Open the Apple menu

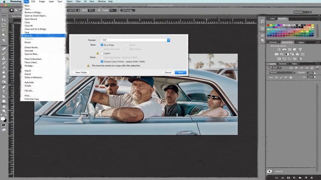(4, 1)
